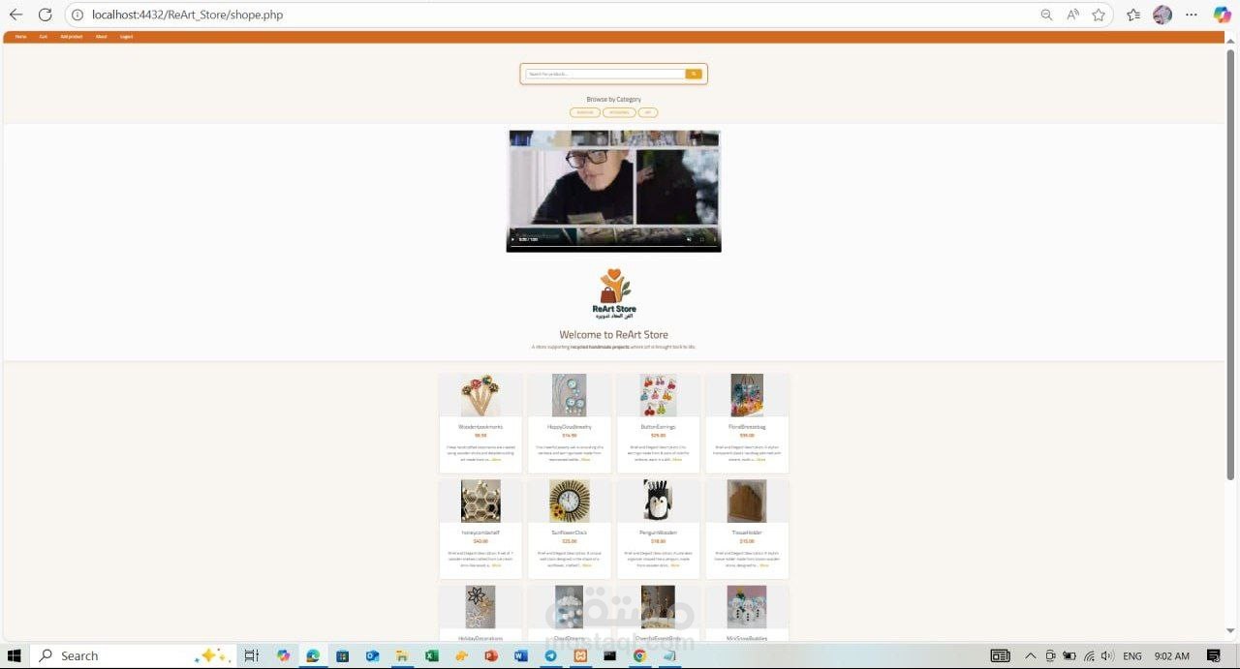Open volume control in system tray

coord(1107,655)
